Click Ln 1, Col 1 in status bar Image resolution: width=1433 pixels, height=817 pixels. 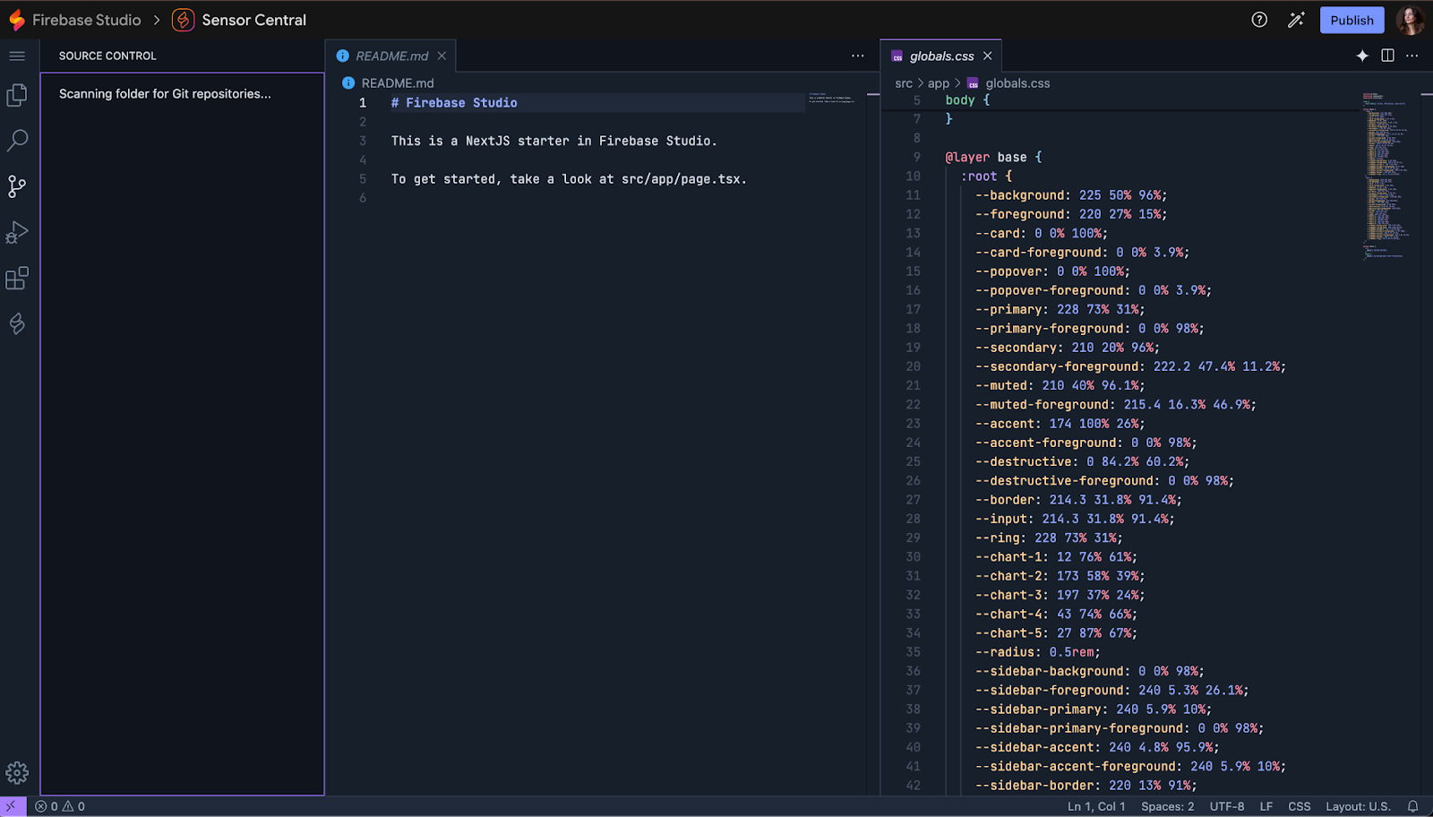coord(1096,806)
